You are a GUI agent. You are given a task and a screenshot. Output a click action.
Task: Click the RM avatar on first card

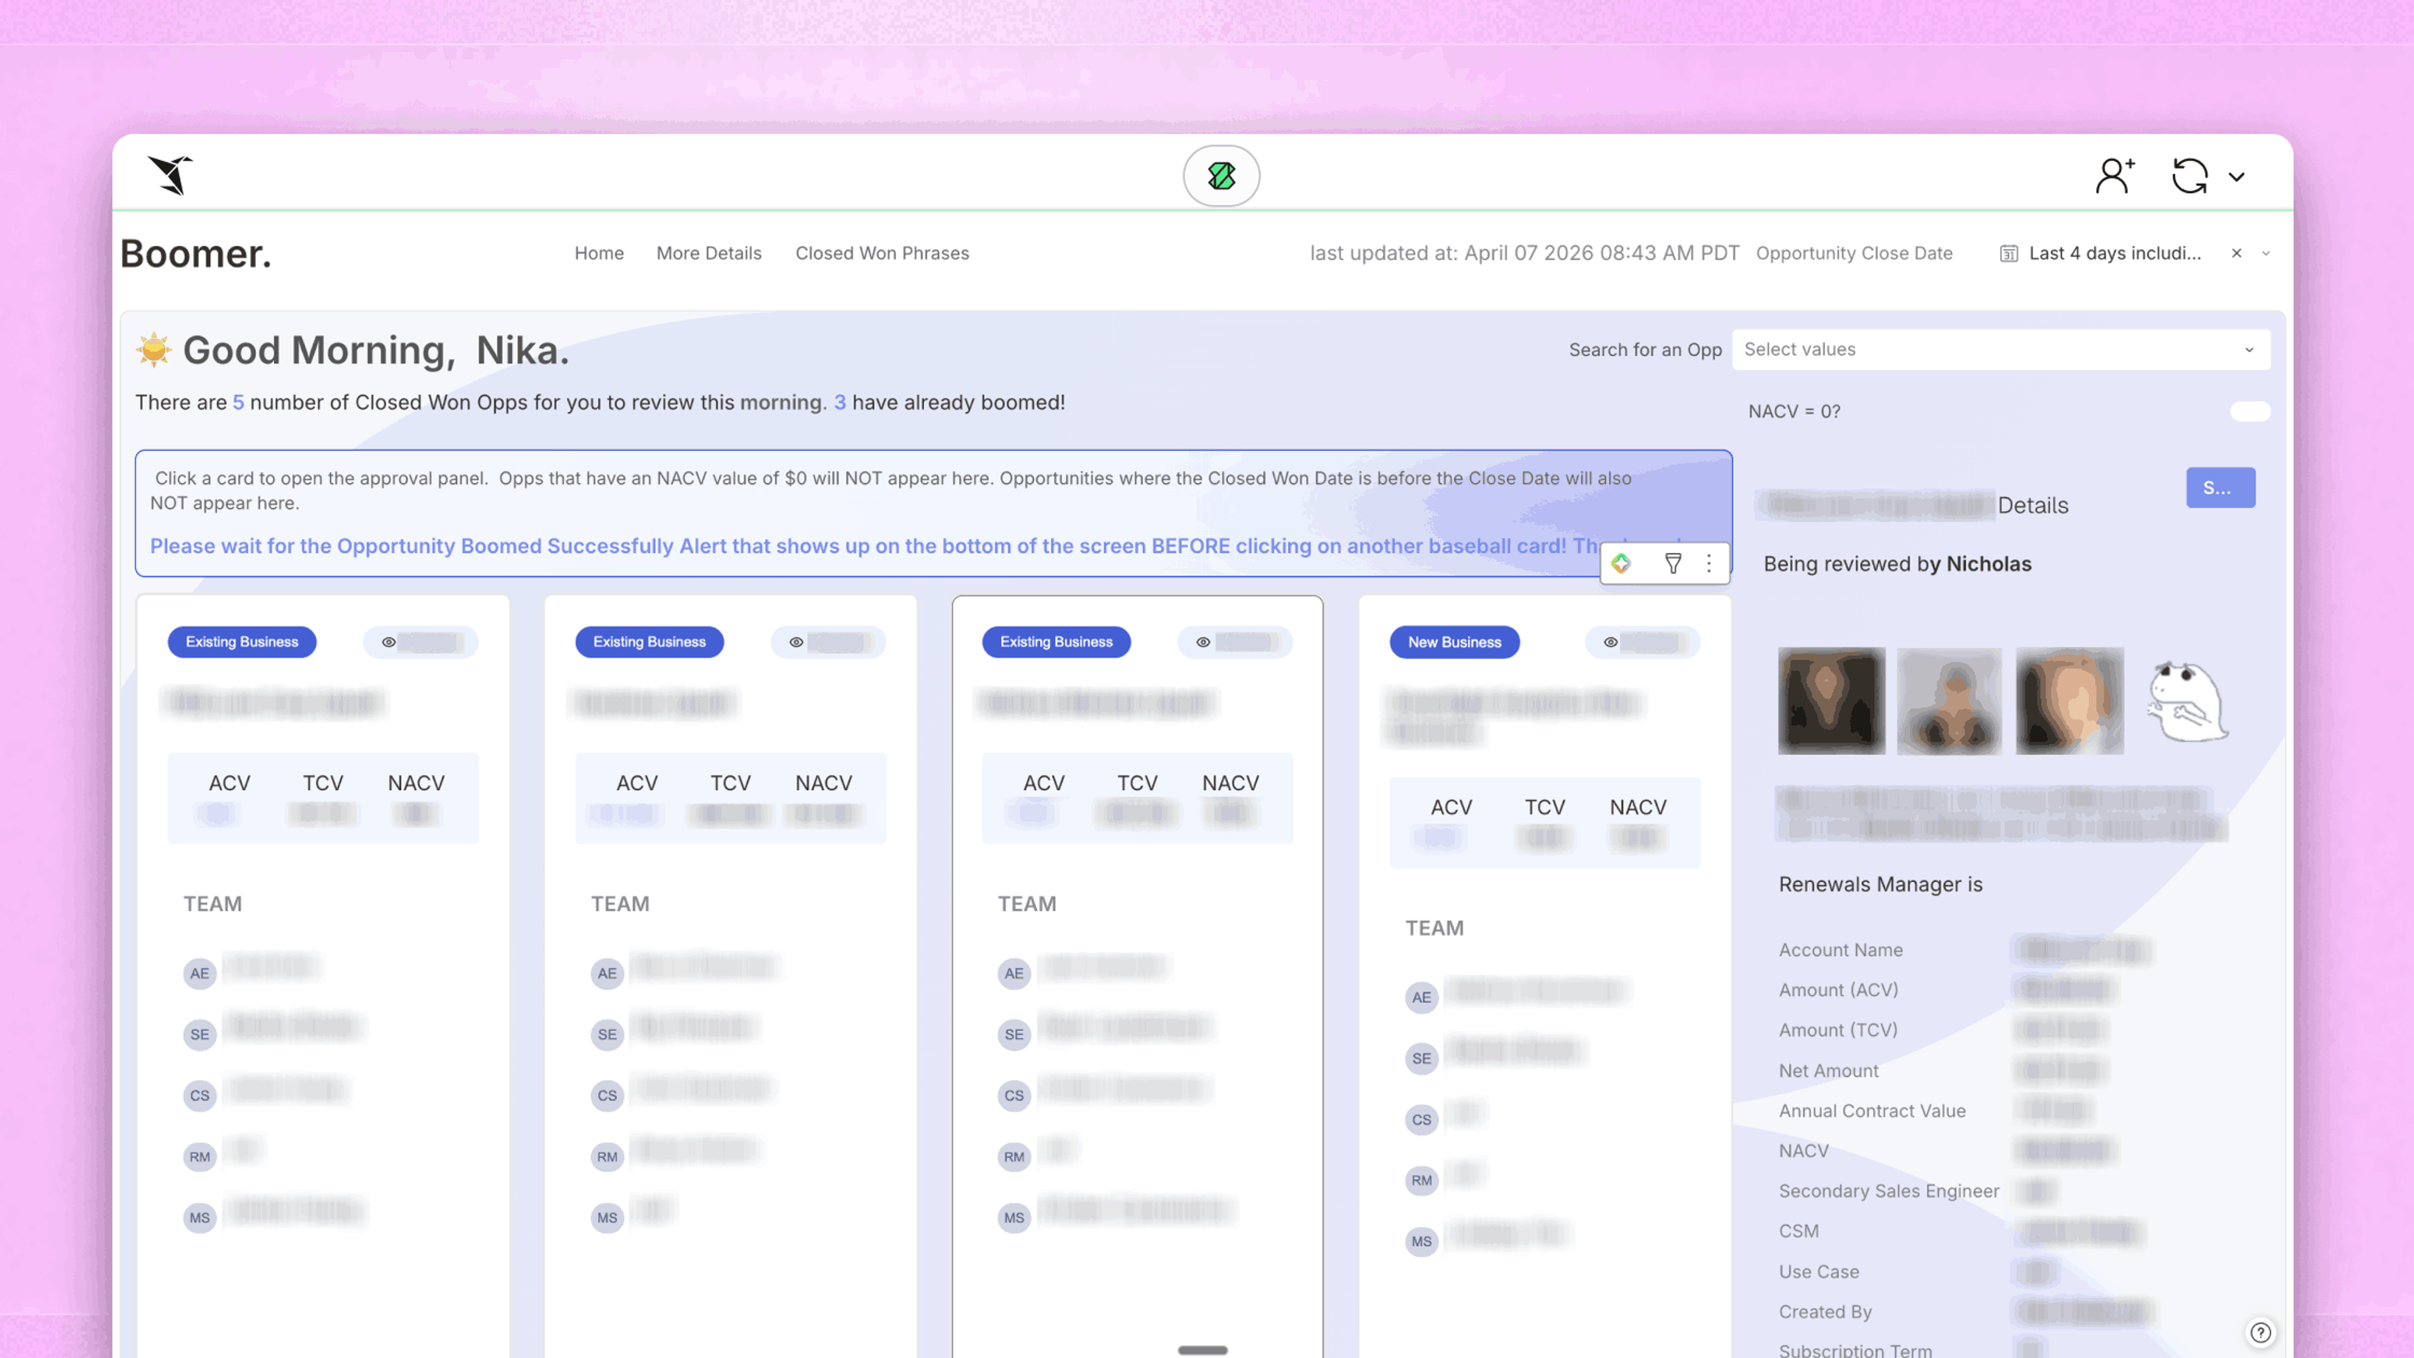click(x=200, y=1157)
